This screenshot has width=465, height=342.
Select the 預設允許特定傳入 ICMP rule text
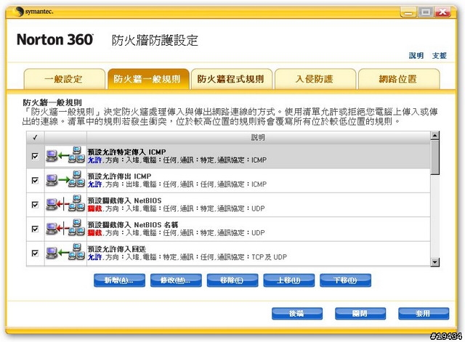126,152
